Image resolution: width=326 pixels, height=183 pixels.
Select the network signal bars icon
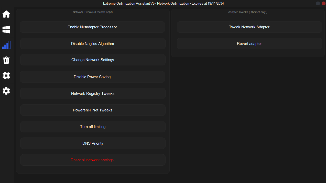click(6, 45)
